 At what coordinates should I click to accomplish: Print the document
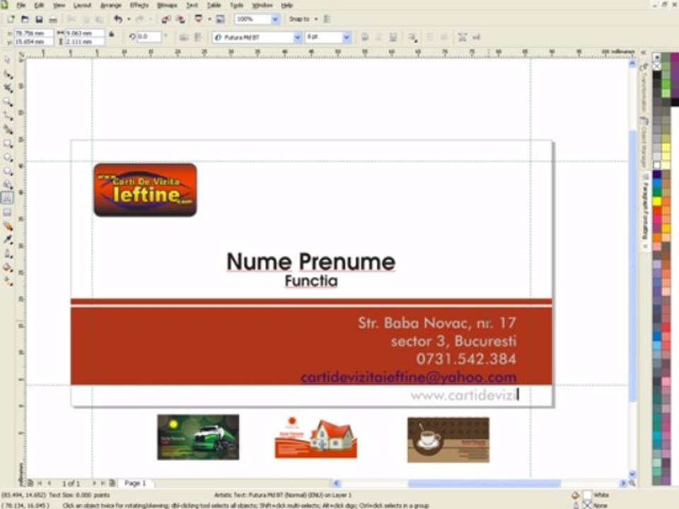tap(53, 20)
